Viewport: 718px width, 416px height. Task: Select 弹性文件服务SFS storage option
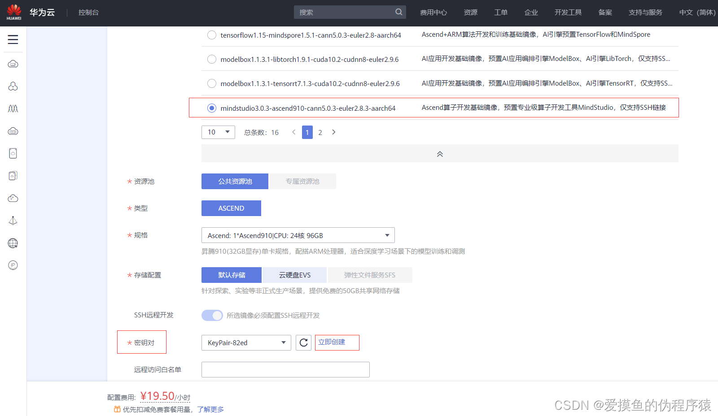[370, 275]
